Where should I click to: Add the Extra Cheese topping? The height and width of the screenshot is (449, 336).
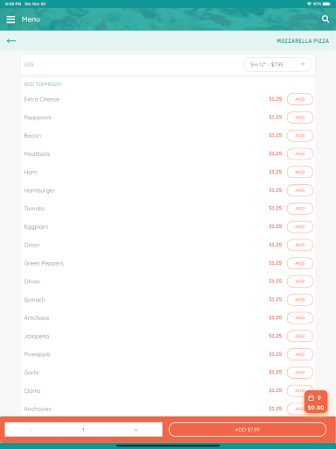[300, 99]
